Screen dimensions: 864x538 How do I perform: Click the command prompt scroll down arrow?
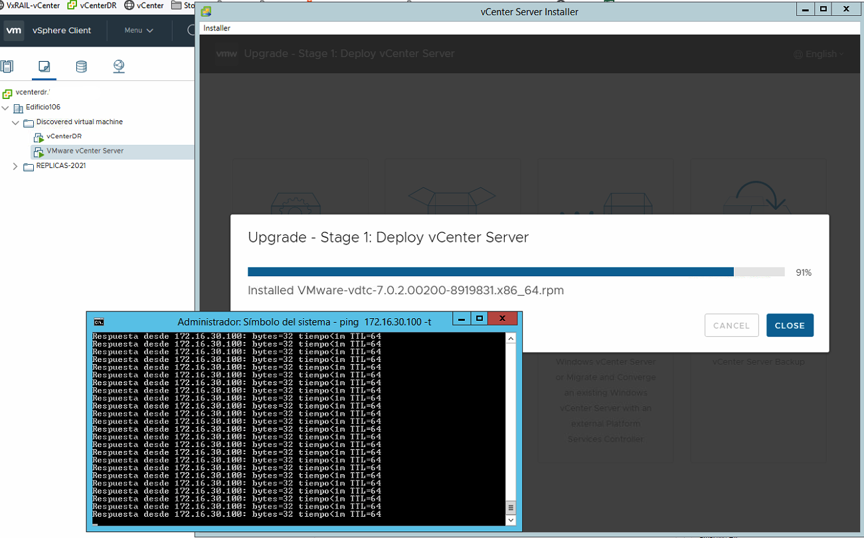coord(511,521)
